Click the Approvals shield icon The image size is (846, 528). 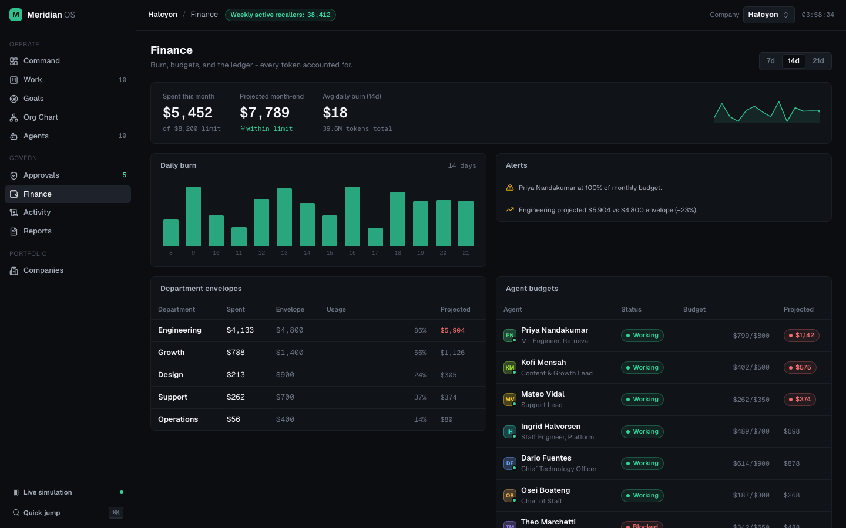pyautogui.click(x=14, y=175)
